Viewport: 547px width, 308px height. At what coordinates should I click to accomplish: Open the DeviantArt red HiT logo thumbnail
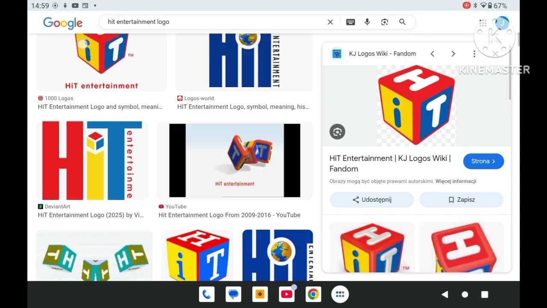pos(92,160)
